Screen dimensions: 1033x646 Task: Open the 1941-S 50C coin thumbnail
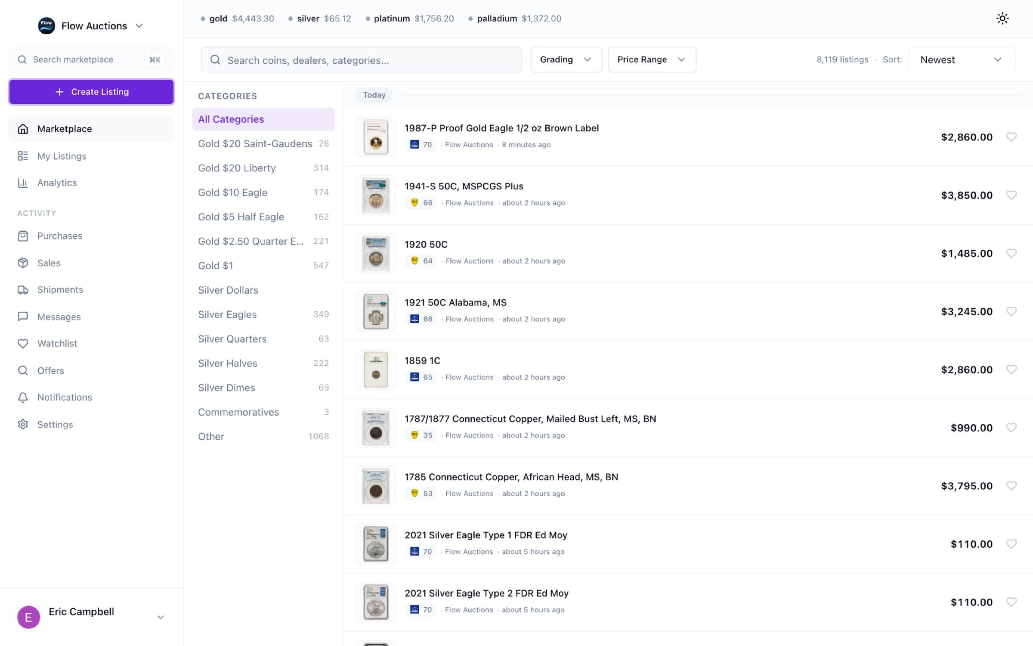tap(376, 195)
